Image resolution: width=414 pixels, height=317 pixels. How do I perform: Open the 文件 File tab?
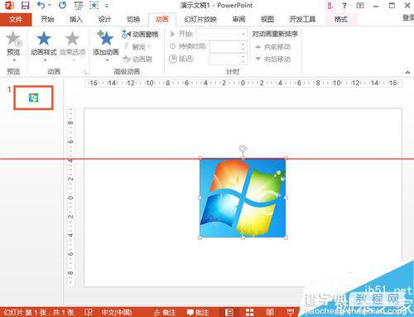click(x=16, y=19)
